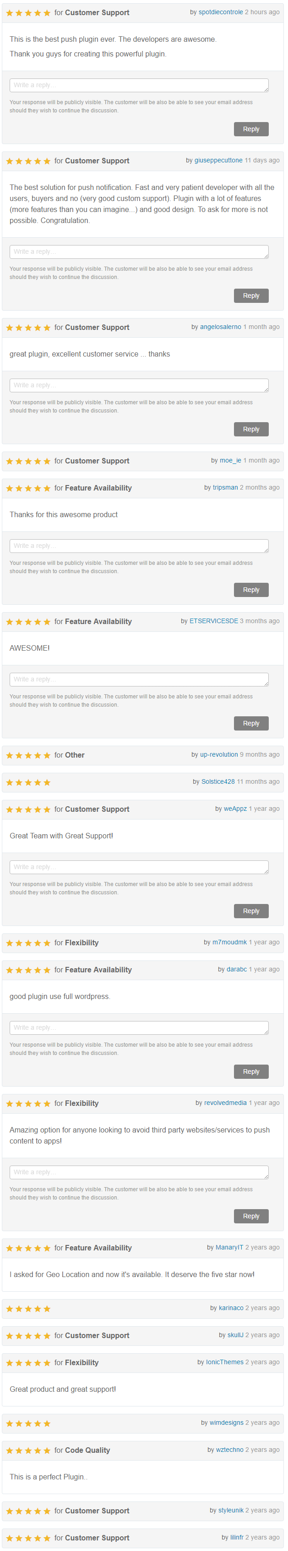Click star rating on giuseppecuttone's review

pyautogui.click(x=28, y=161)
